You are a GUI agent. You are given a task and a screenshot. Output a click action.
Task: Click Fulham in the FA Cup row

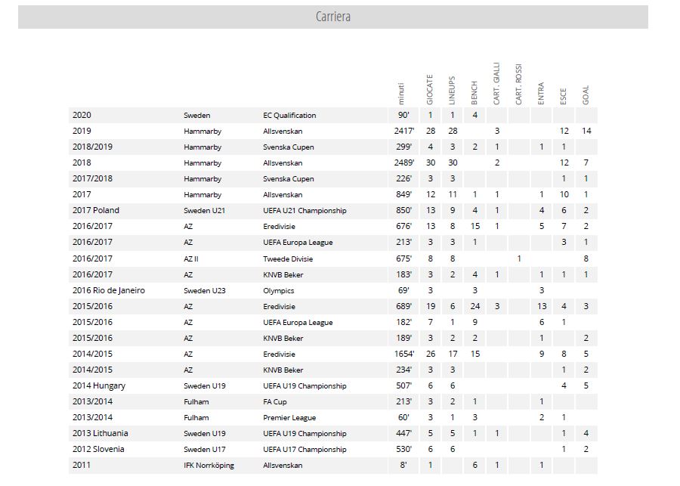[196, 402]
